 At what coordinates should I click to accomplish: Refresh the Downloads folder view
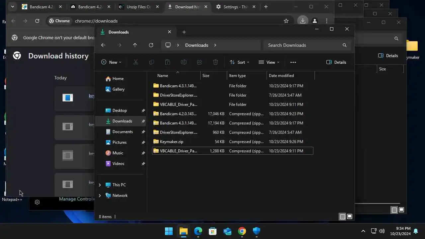pos(151,45)
